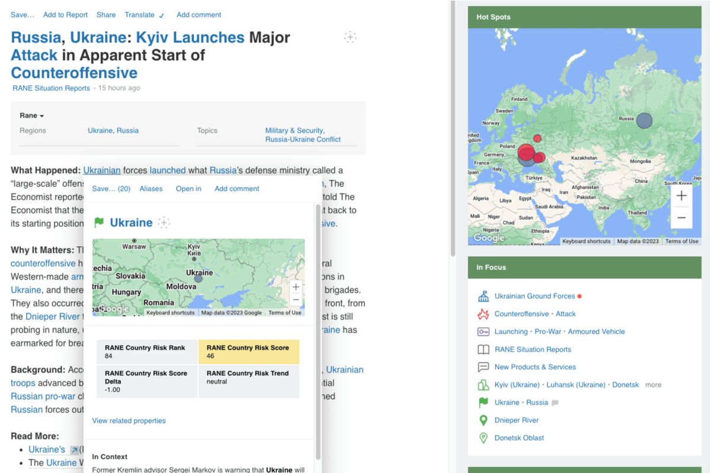Image resolution: width=711 pixels, height=473 pixels.
Task: Click the Ukraine, Russia regions link
Action: tap(113, 130)
